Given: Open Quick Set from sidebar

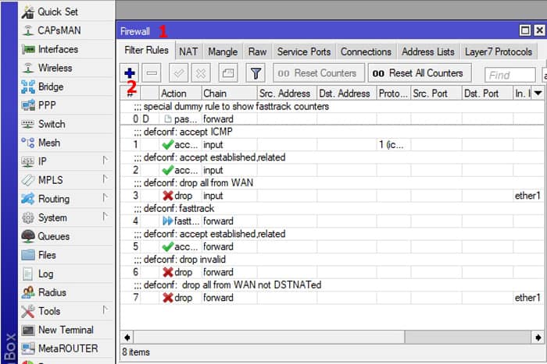Looking at the screenshot, I should [x=66, y=12].
